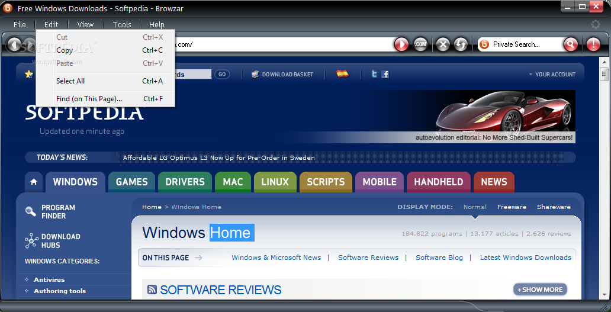
Task: Close the Edit menu header
Action: click(x=51, y=24)
